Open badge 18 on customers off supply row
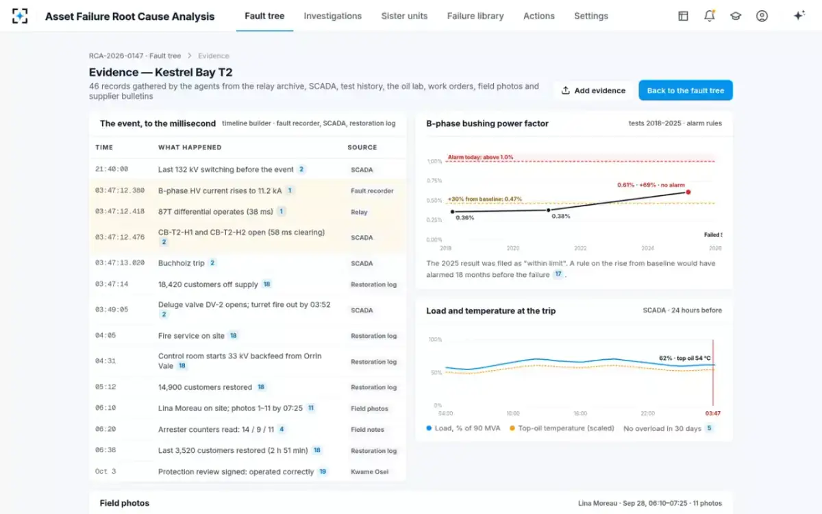 point(267,284)
